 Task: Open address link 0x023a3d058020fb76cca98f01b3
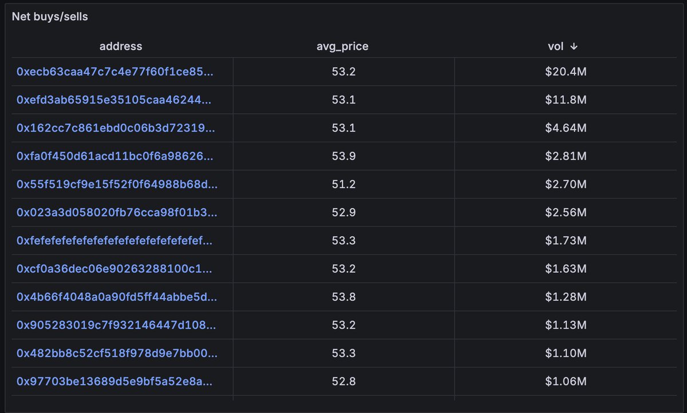(x=116, y=212)
